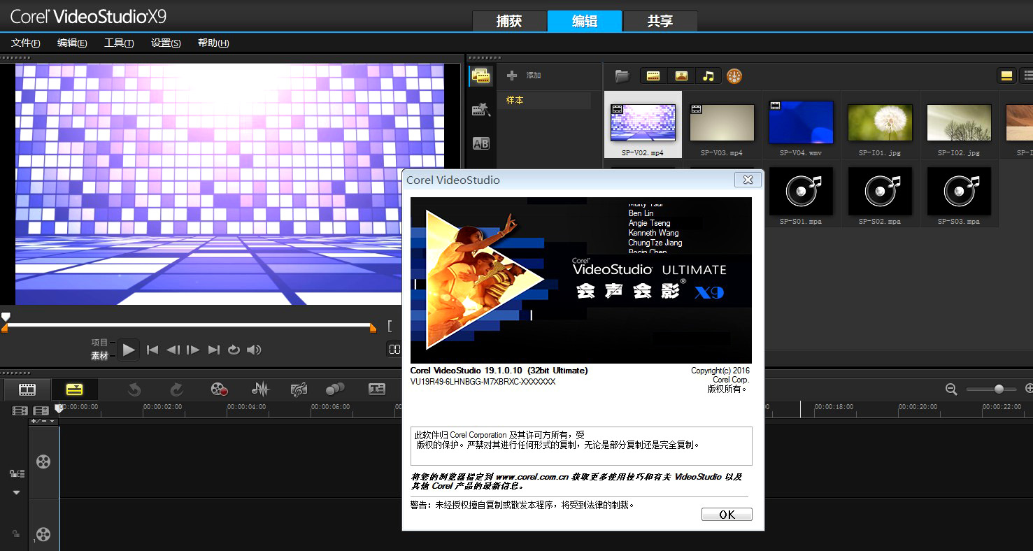Select the SP-V04.wmv thumbnail
1033x551 pixels.
pyautogui.click(x=801, y=122)
